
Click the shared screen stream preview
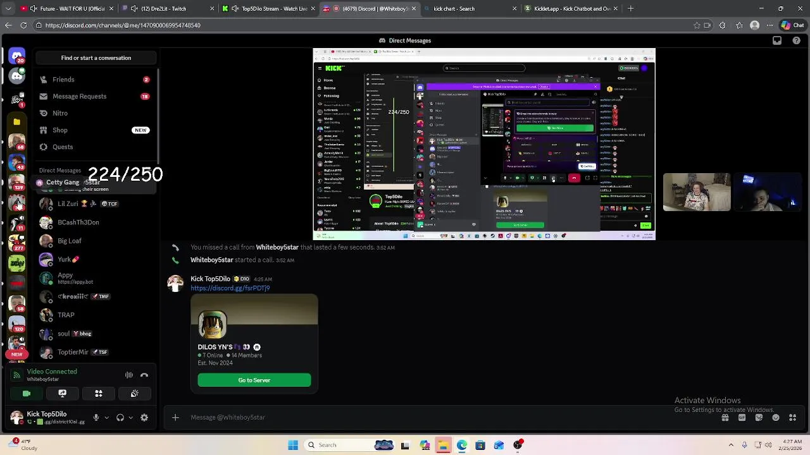tap(484, 144)
